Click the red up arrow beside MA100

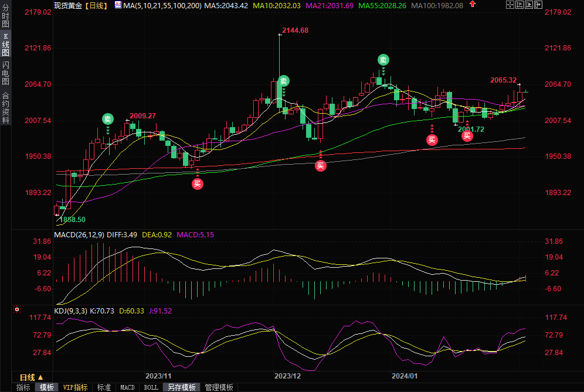pos(473,5)
